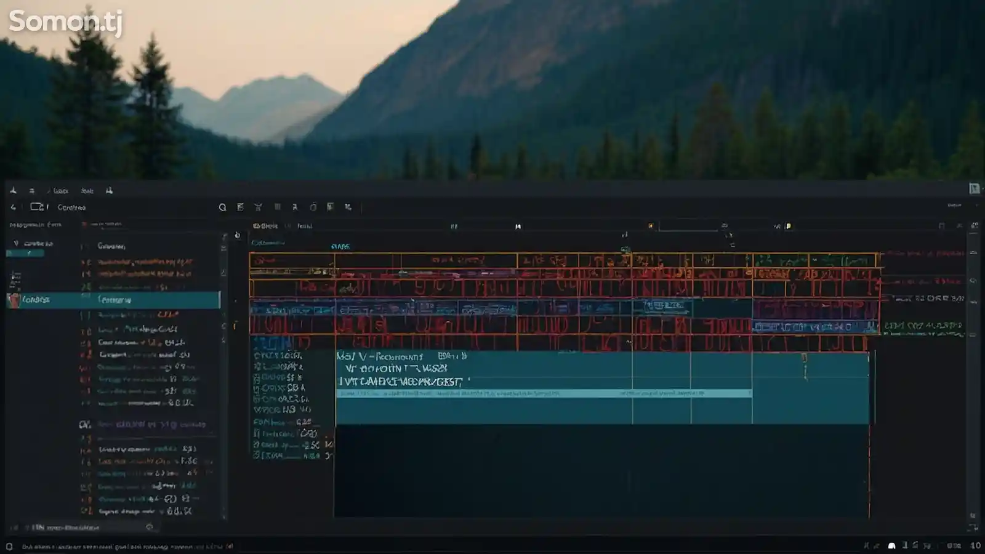The image size is (985, 554).
Task: Click the circular icon at the bottom-left of the status bar
Action: [x=9, y=546]
